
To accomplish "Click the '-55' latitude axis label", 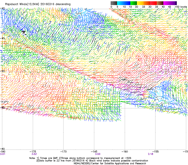I will pos(2,107).
